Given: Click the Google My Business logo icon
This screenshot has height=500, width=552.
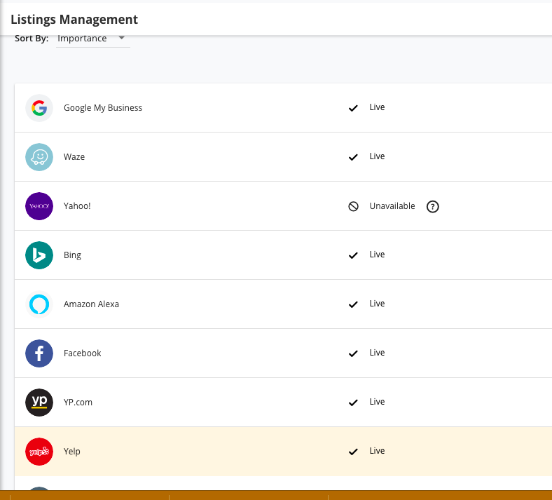Looking at the screenshot, I should (39, 108).
